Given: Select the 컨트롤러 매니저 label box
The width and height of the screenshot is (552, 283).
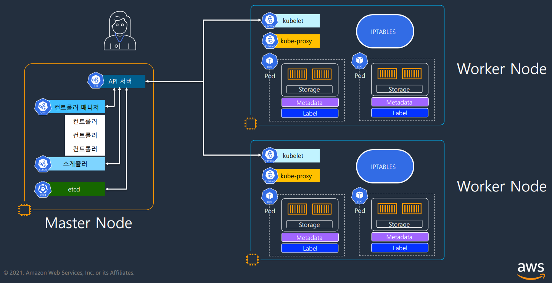Looking at the screenshot, I should point(75,107).
